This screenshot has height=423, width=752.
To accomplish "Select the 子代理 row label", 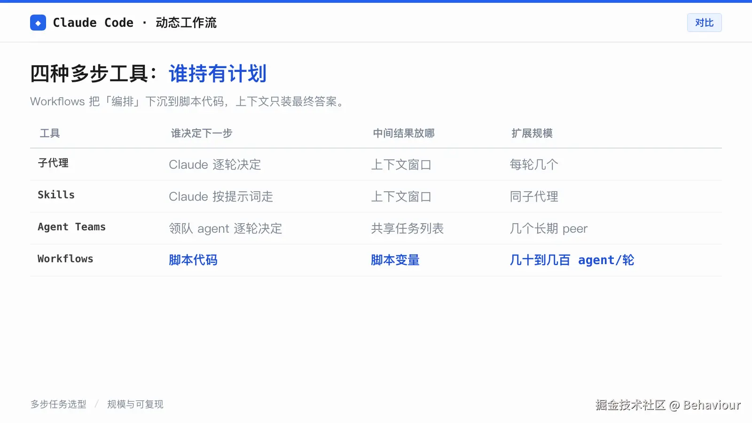I will pos(53,163).
